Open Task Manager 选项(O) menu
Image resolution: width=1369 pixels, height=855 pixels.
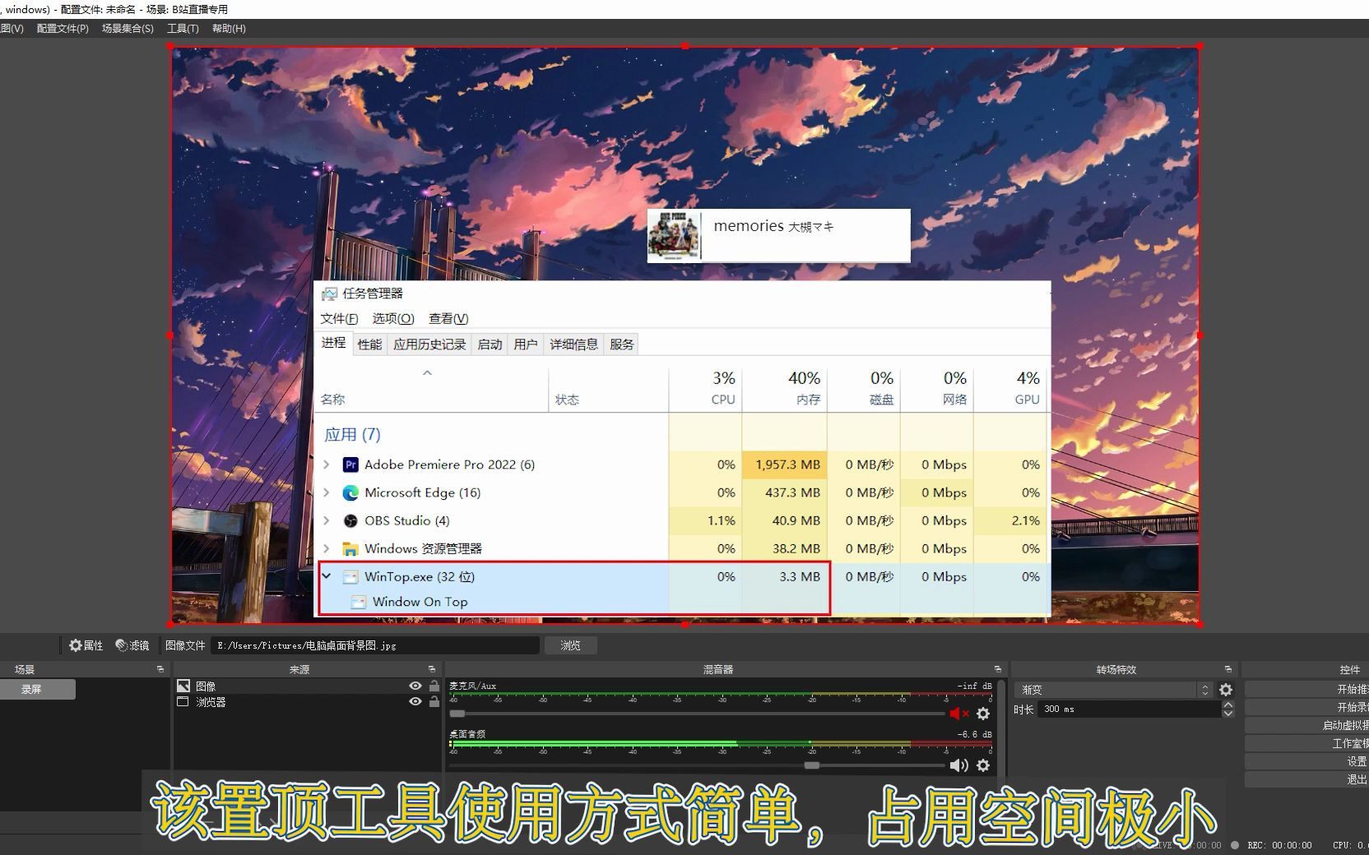(393, 319)
